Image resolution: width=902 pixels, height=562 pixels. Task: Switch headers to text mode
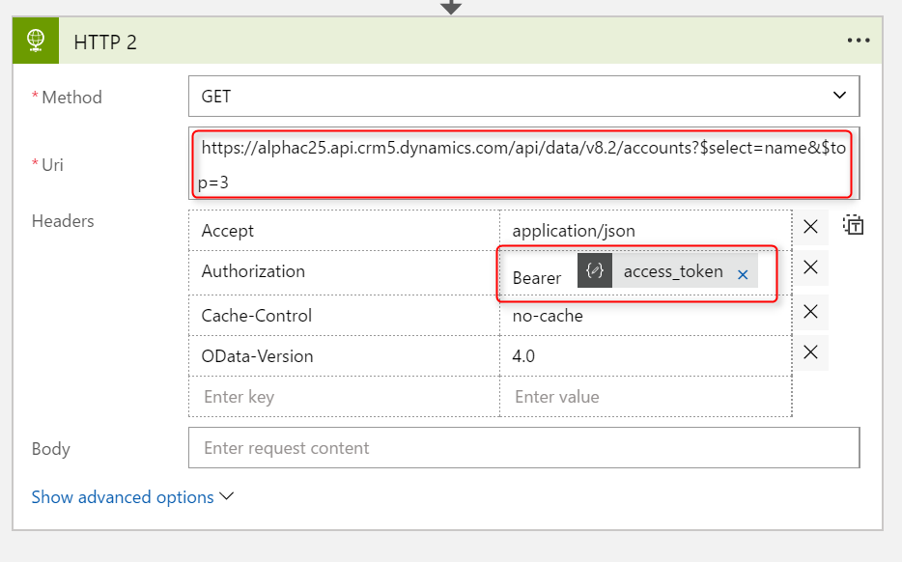pyautogui.click(x=853, y=226)
